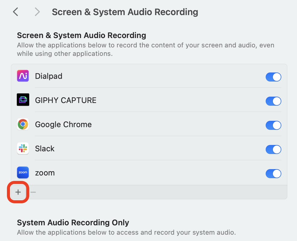This screenshot has height=241, width=297.
Task: Click the bold Screen & System Audio Recording heading
Action: 81,35
